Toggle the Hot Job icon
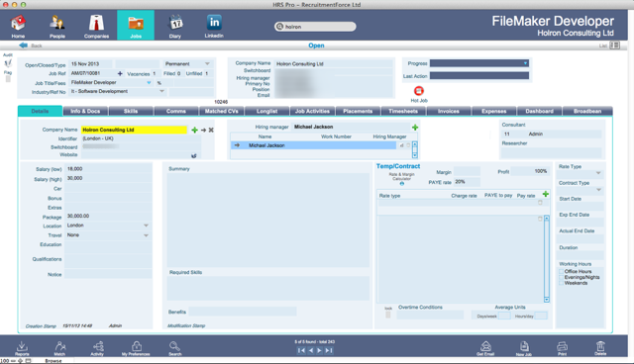The height and width of the screenshot is (364, 634). click(x=419, y=91)
